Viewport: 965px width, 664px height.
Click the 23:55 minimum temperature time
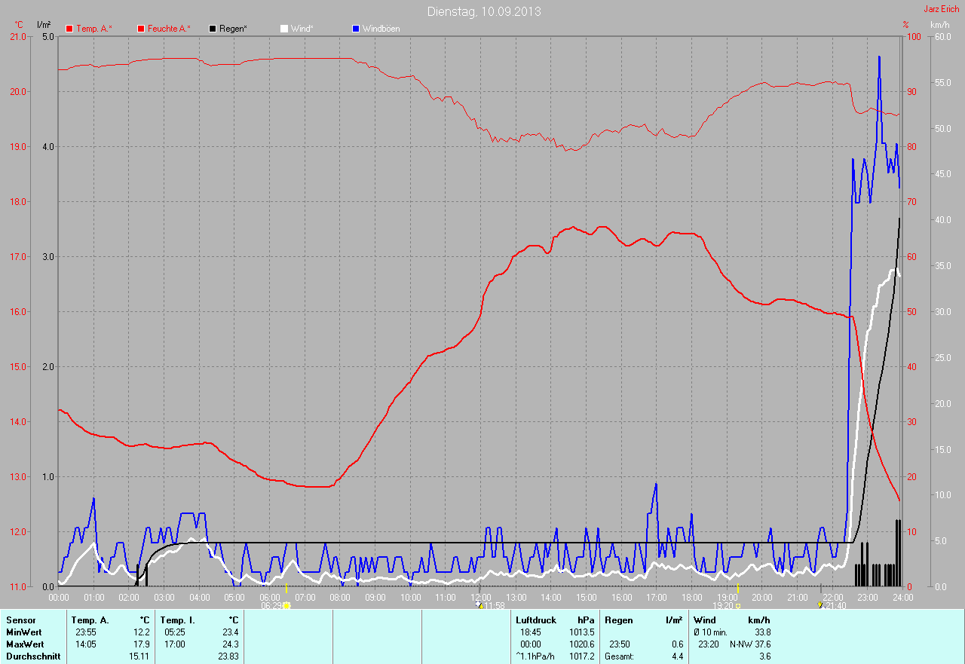86,632
